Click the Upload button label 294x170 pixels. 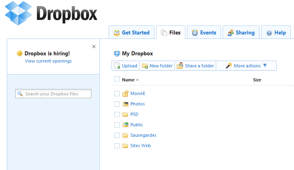pyautogui.click(x=130, y=66)
